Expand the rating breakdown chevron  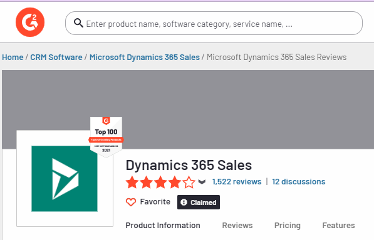coord(202,182)
